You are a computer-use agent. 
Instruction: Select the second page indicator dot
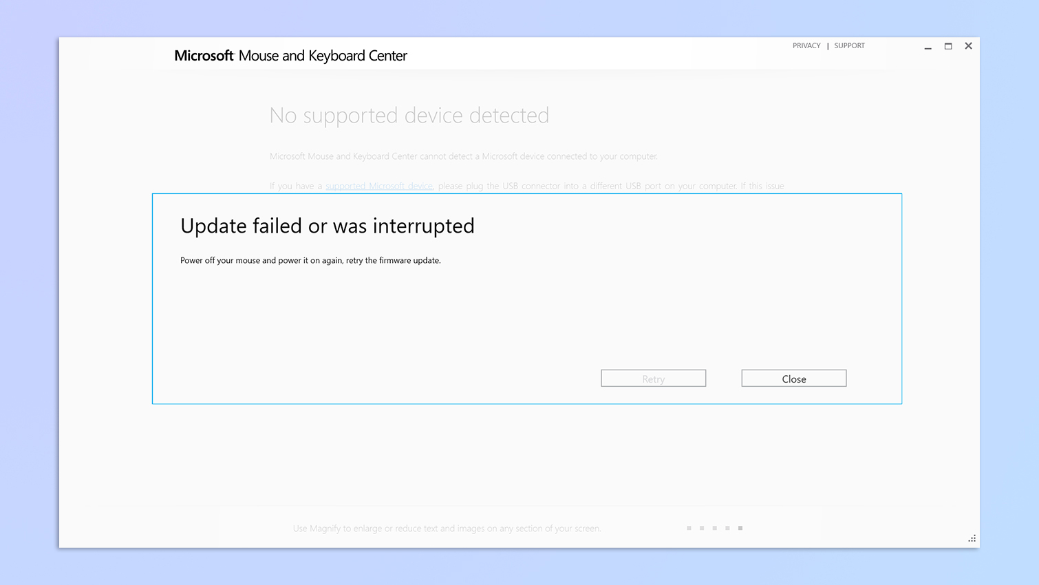pyautogui.click(x=702, y=528)
